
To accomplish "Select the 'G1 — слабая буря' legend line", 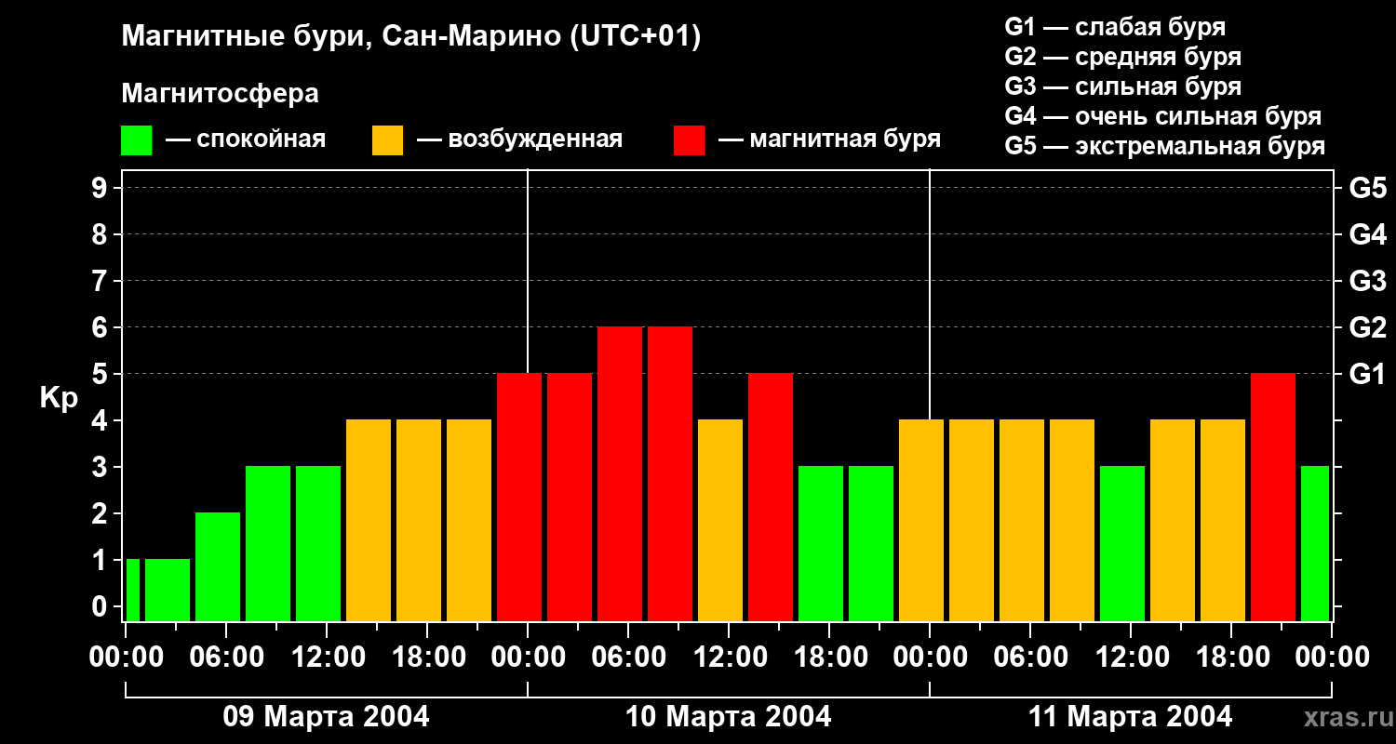I will pyautogui.click(x=1115, y=27).
